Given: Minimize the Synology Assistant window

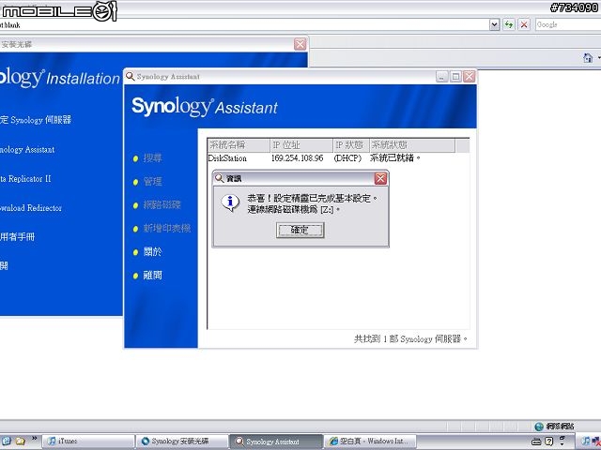Looking at the screenshot, I should (x=442, y=77).
